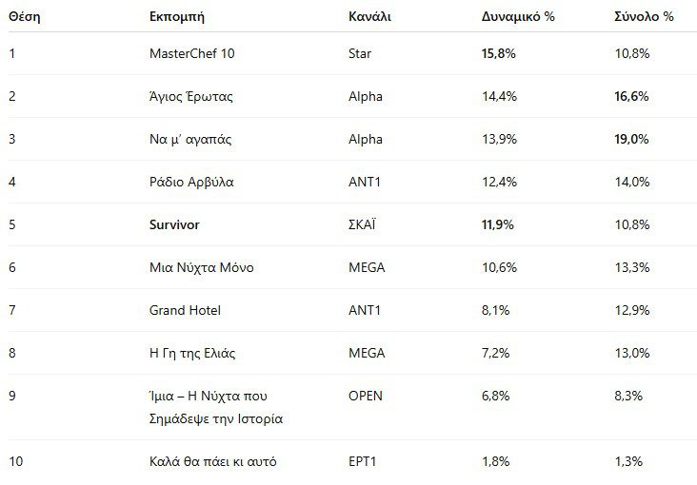The image size is (697, 485).
Task: Select the bold 19,0% total value
Action: click(632, 139)
